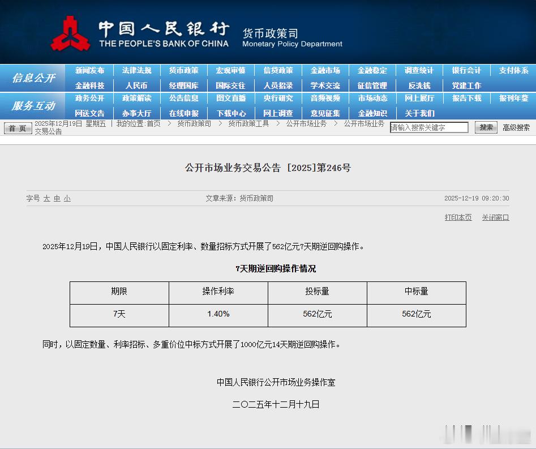Open the 宏观审慎 menu item
Image resolution: width=536 pixels, height=449 pixels.
[231, 70]
